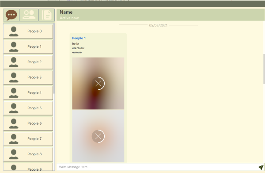Image resolution: width=265 pixels, height=173 pixels.
Task: Select the People 1 conversation
Action: 28,47
